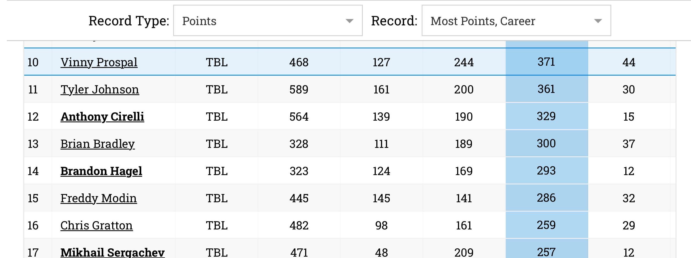Click Tyler Johnson's 361 points cell
691x258 pixels.
click(x=546, y=89)
